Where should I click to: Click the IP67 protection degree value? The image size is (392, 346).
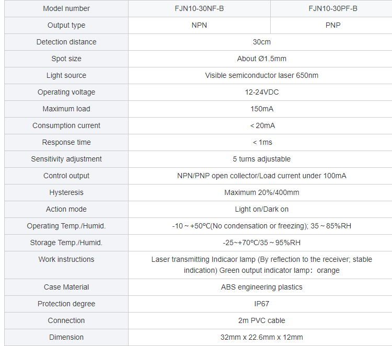pos(261,304)
